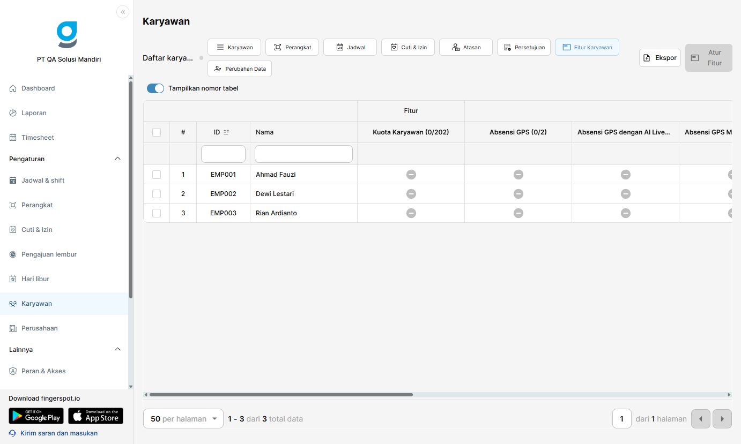Collapse the sidebar with double-chevron icon

click(123, 12)
